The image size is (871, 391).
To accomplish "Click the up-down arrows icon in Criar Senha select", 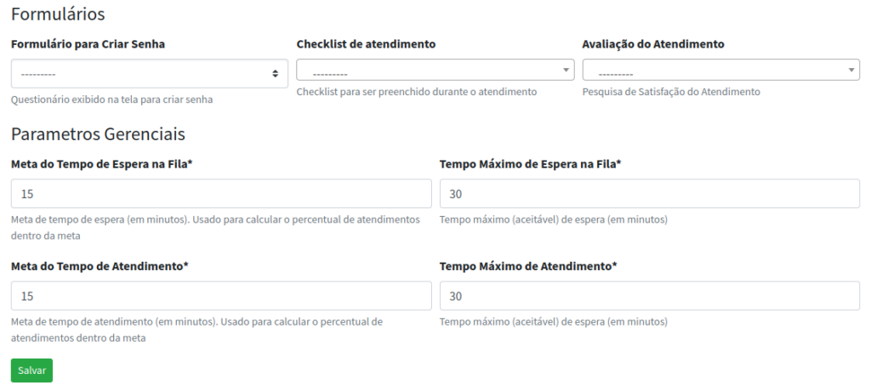I will [275, 73].
